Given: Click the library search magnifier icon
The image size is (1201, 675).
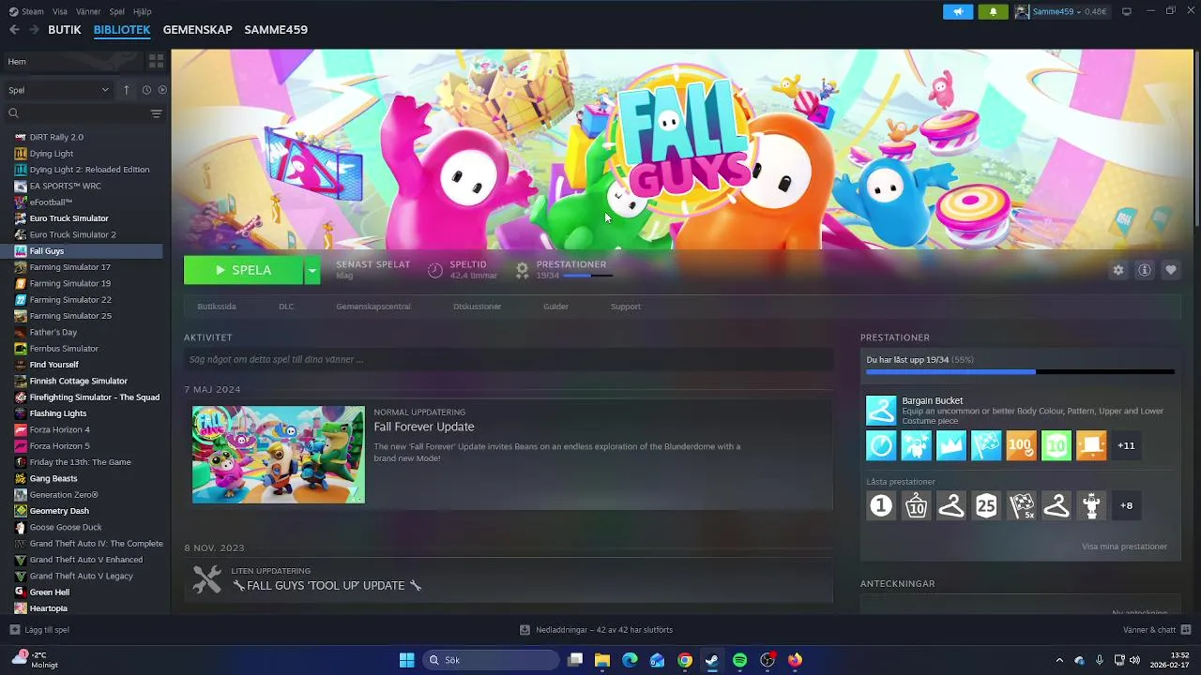Looking at the screenshot, I should 13,113.
